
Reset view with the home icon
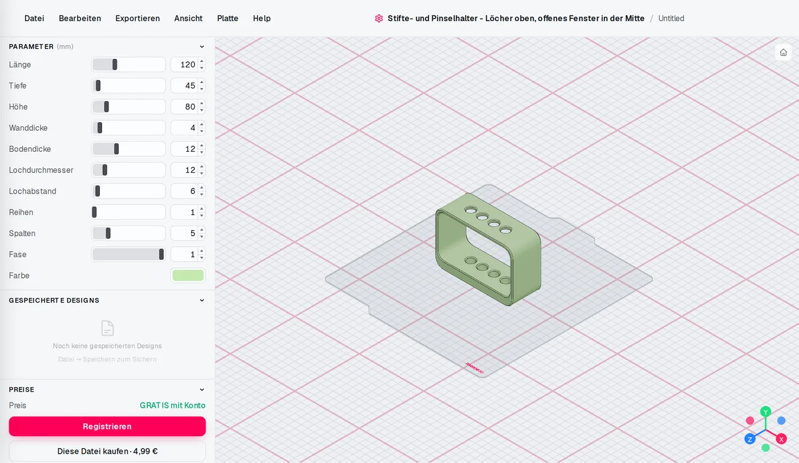pyautogui.click(x=783, y=53)
